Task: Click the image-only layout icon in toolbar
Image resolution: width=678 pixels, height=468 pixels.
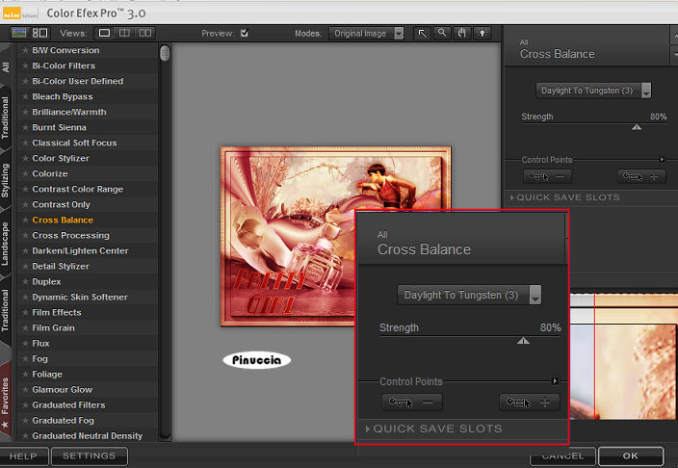Action: click(x=19, y=33)
